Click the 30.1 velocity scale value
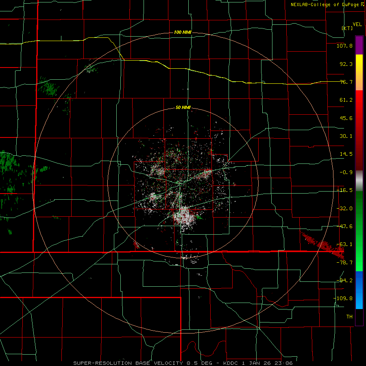The height and width of the screenshot is (366, 366). pos(346,136)
